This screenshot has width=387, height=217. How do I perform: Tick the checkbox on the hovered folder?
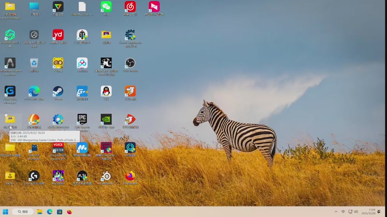tap(6, 115)
